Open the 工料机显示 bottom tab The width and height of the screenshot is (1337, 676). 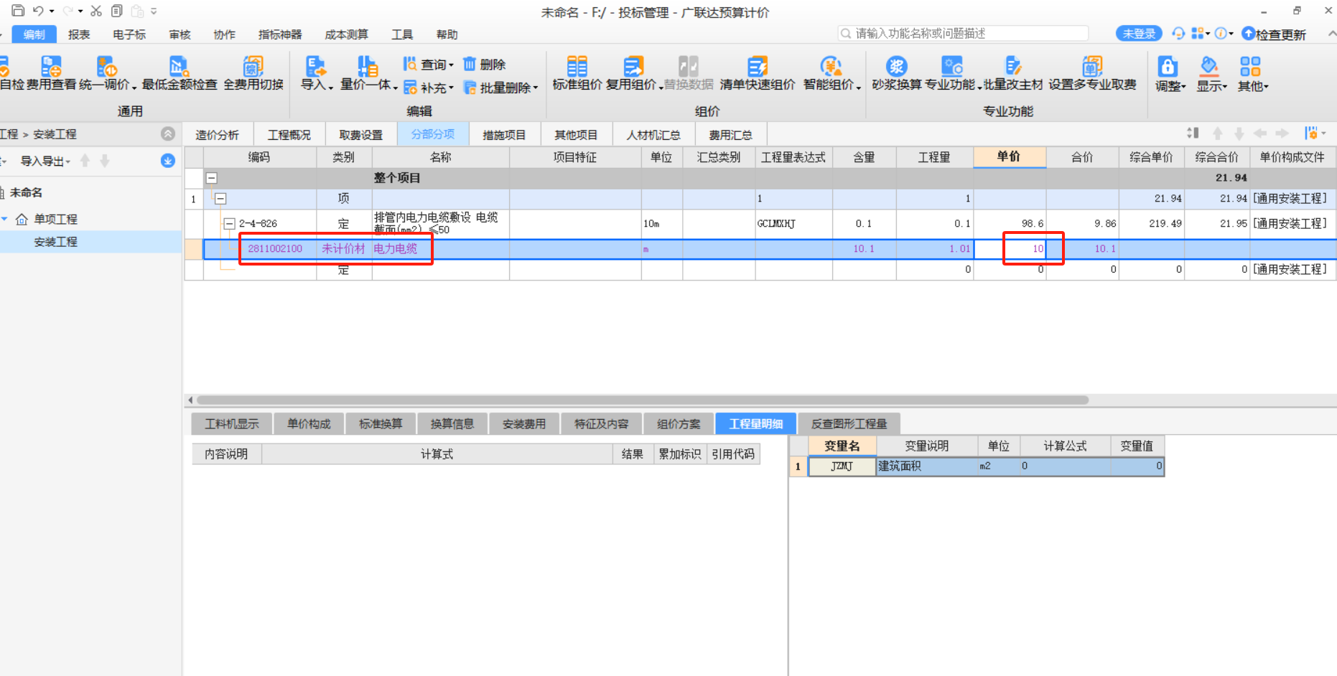pos(231,424)
